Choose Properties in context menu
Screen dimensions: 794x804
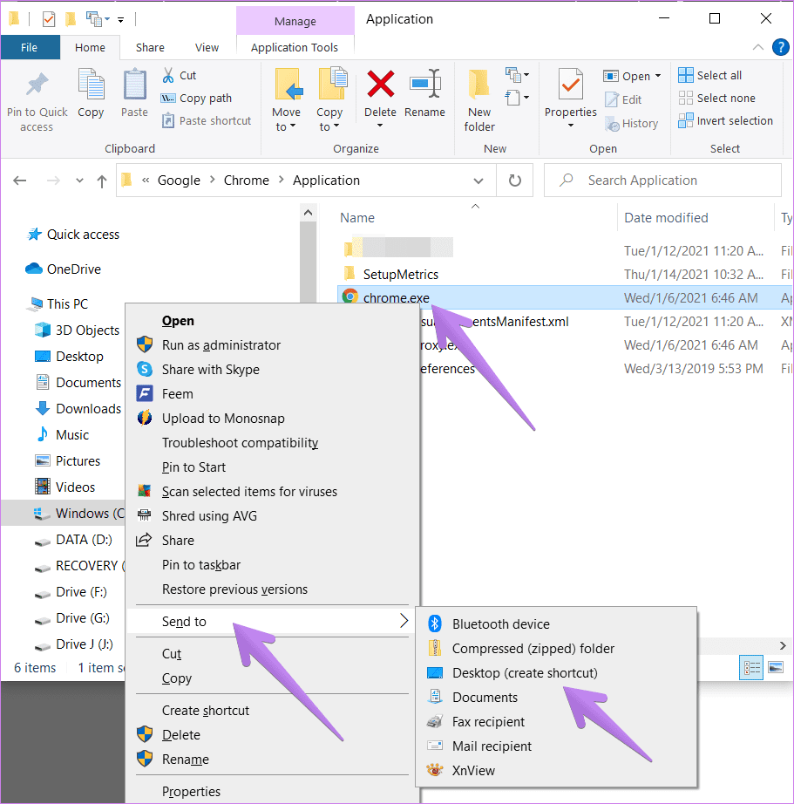coord(273,792)
